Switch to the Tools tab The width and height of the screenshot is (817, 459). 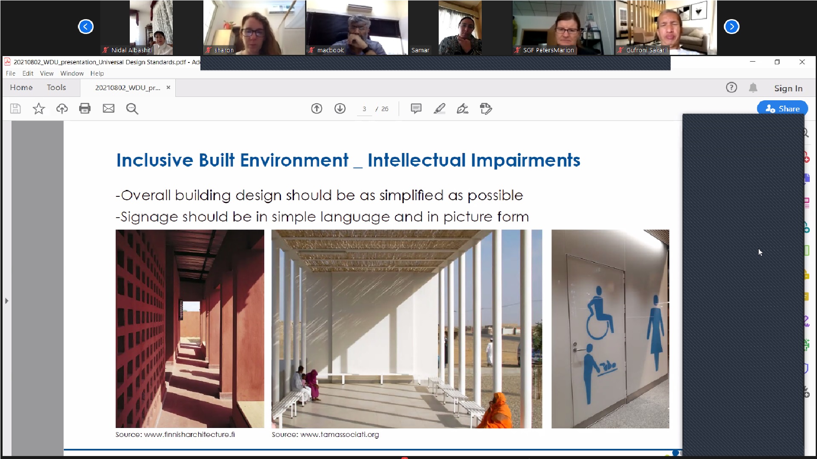point(56,88)
